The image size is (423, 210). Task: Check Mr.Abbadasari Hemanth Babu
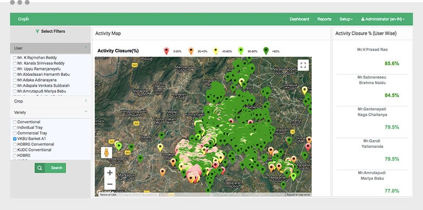pyautogui.click(x=15, y=75)
